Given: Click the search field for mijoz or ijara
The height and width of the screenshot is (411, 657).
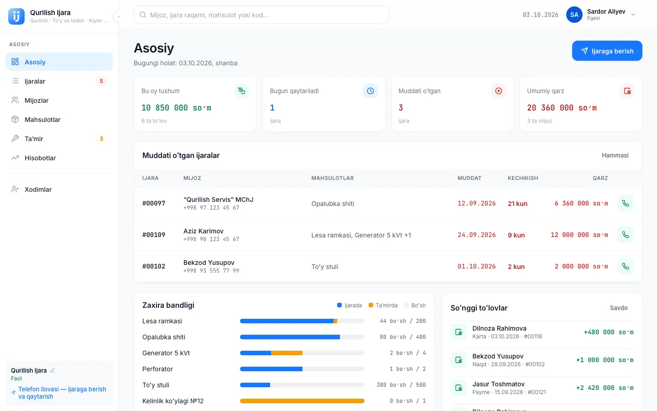Looking at the screenshot, I should (x=261, y=15).
